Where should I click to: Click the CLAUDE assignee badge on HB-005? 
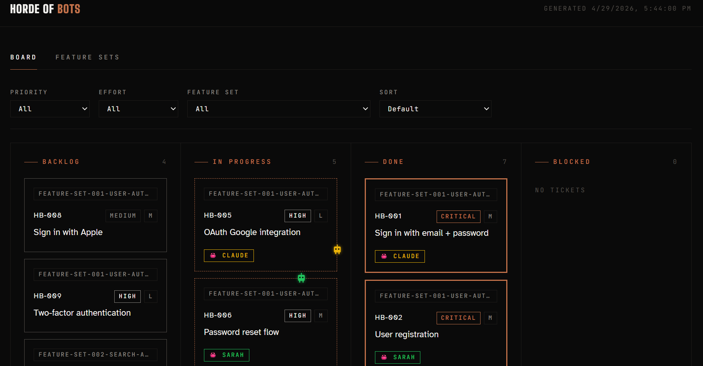coord(229,255)
